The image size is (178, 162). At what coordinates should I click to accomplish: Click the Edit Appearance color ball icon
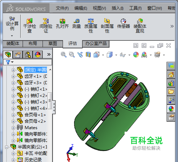point(136,55)
